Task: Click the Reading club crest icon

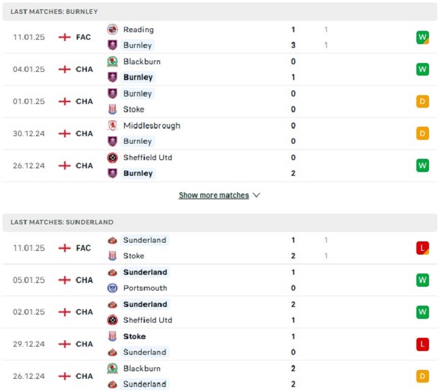Action: point(112,30)
